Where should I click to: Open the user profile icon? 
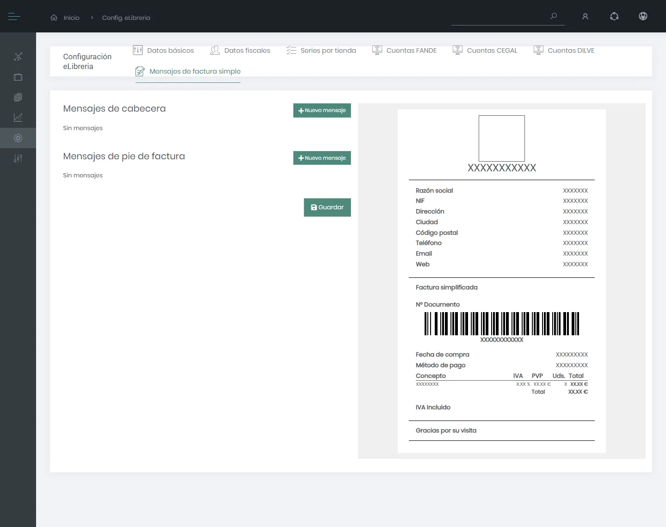(585, 17)
